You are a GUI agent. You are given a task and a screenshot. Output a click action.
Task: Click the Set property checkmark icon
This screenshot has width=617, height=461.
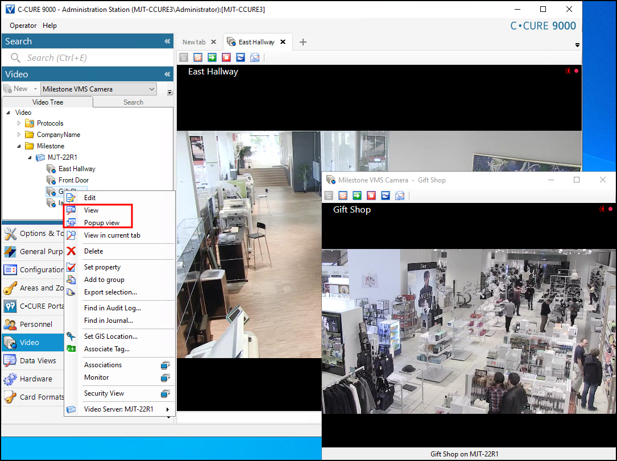[x=71, y=267]
